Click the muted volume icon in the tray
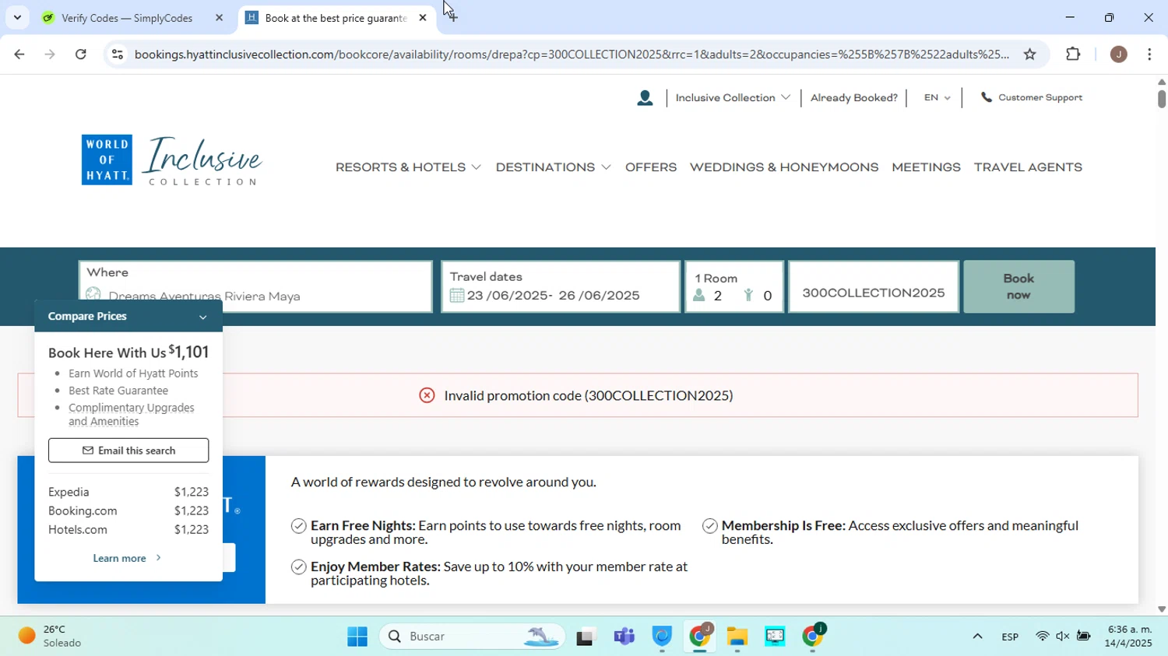The width and height of the screenshot is (1168, 656). point(1063,637)
